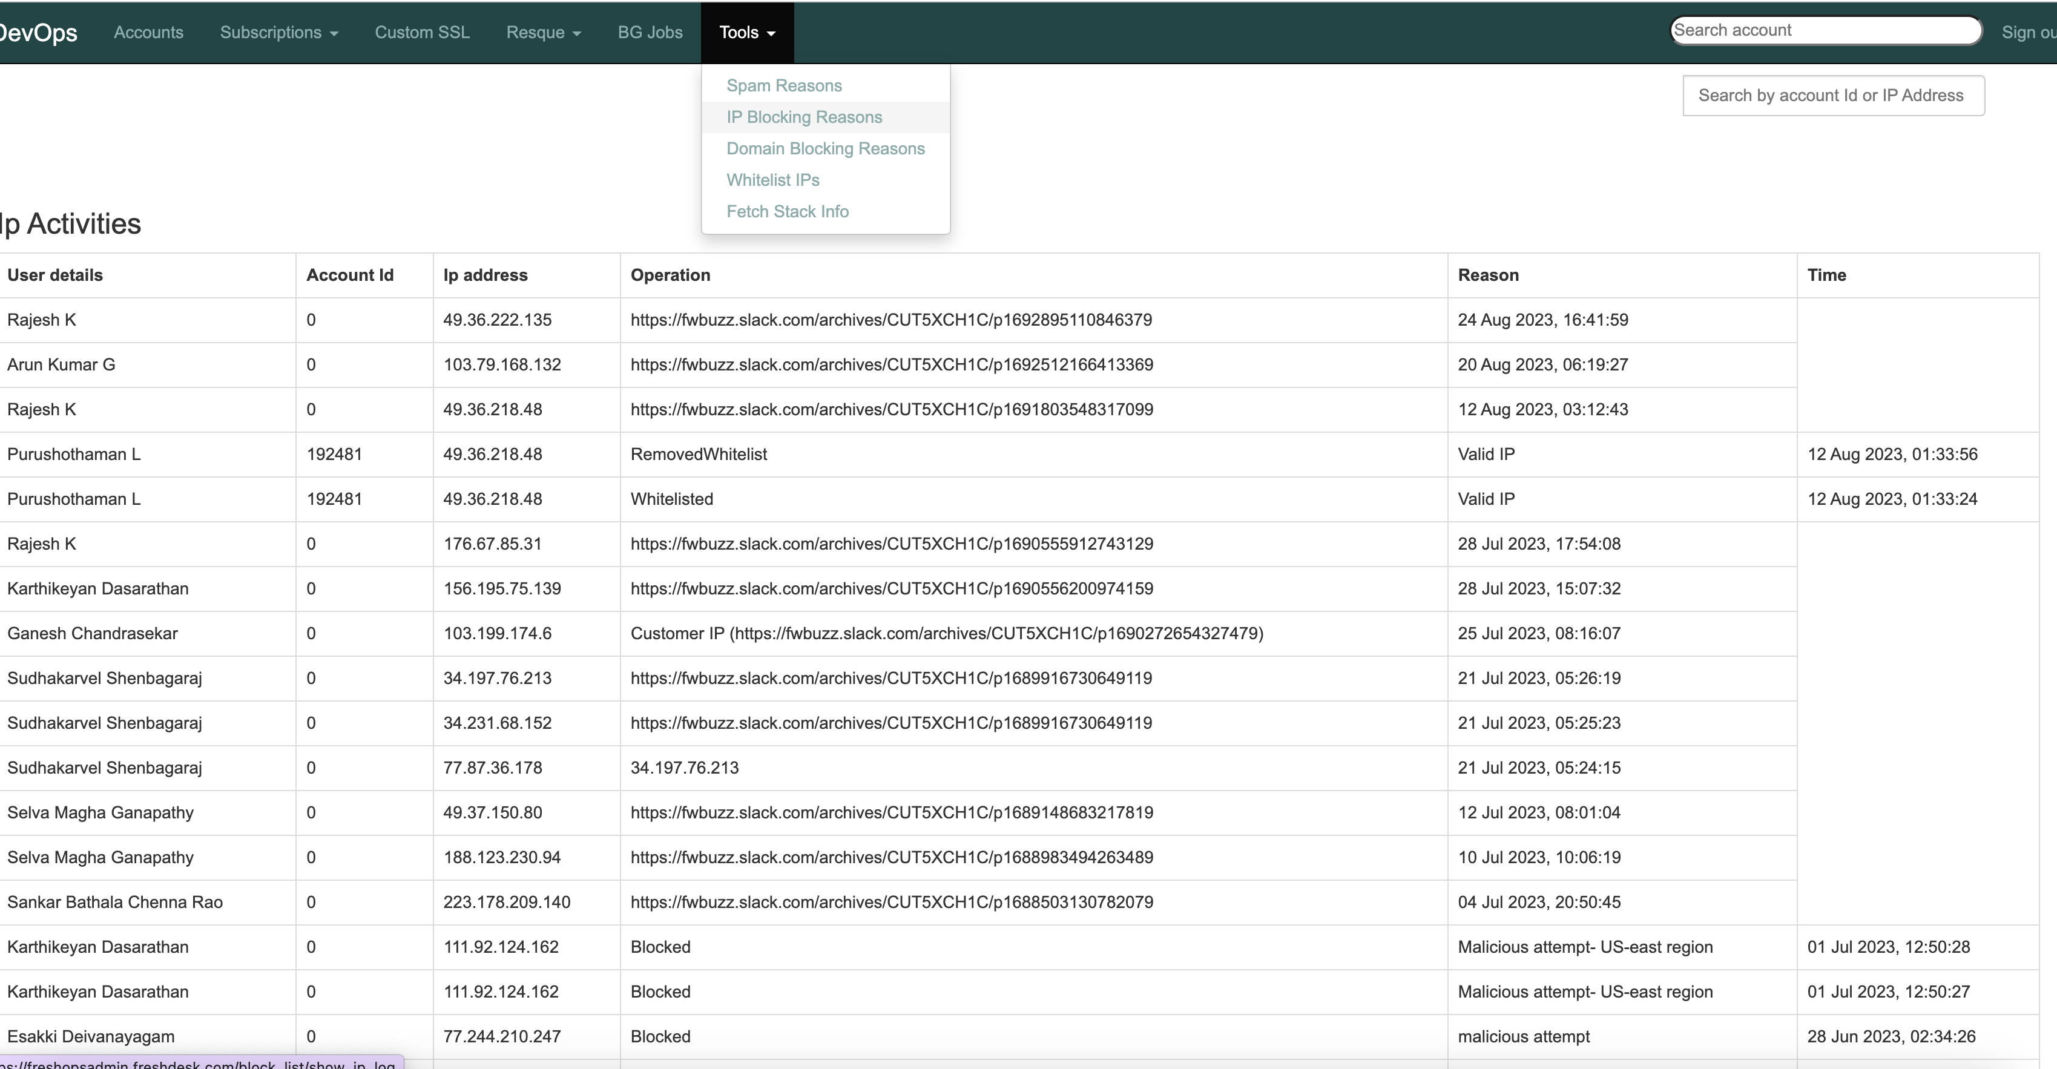Open BG Jobs page
The image size is (2057, 1069).
(x=649, y=33)
